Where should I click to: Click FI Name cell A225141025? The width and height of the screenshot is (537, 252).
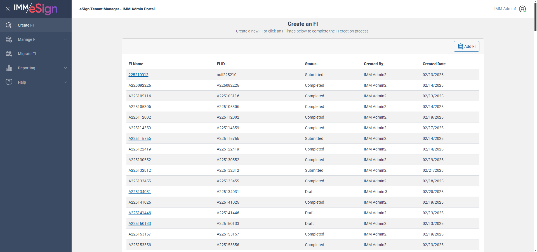140,202
